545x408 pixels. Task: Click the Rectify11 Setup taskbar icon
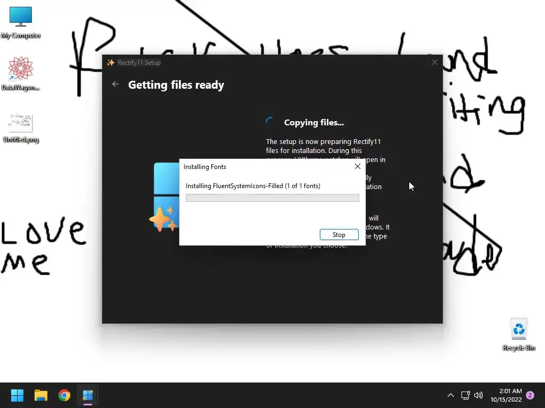pyautogui.click(x=88, y=395)
